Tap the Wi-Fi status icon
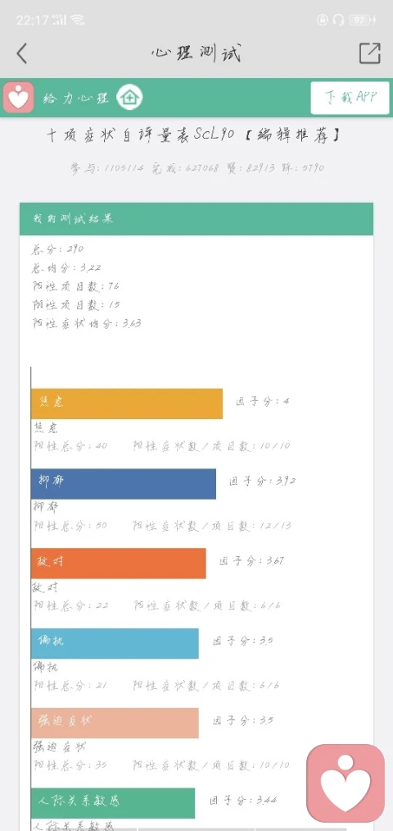This screenshot has height=831, width=393. click(77, 21)
